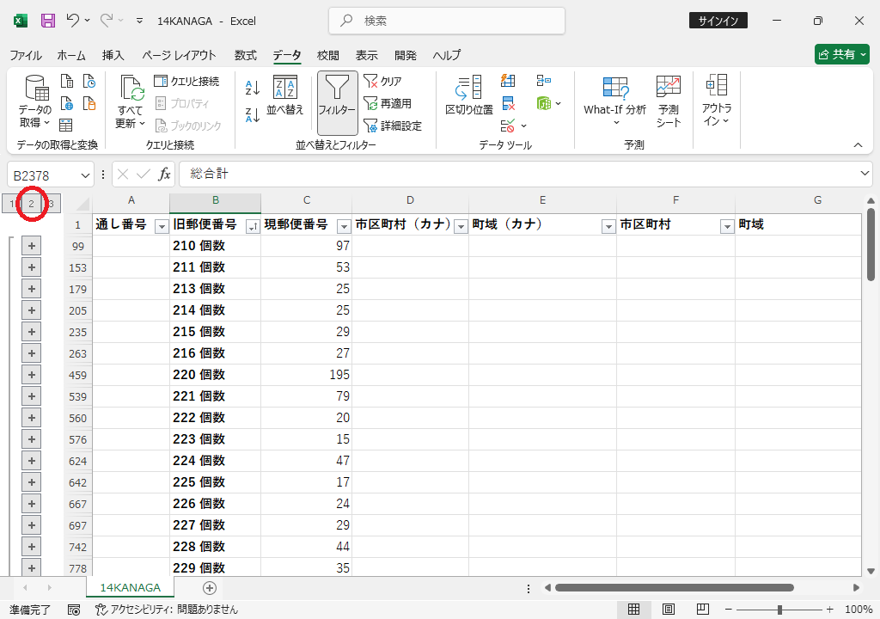Click the 共有 share button
880x619 pixels.
842,54
